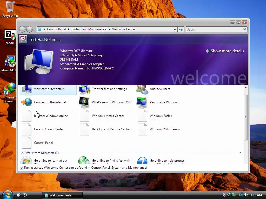266x199 pixels.
Task: Click the Forward navigation button
Action: click(29, 30)
